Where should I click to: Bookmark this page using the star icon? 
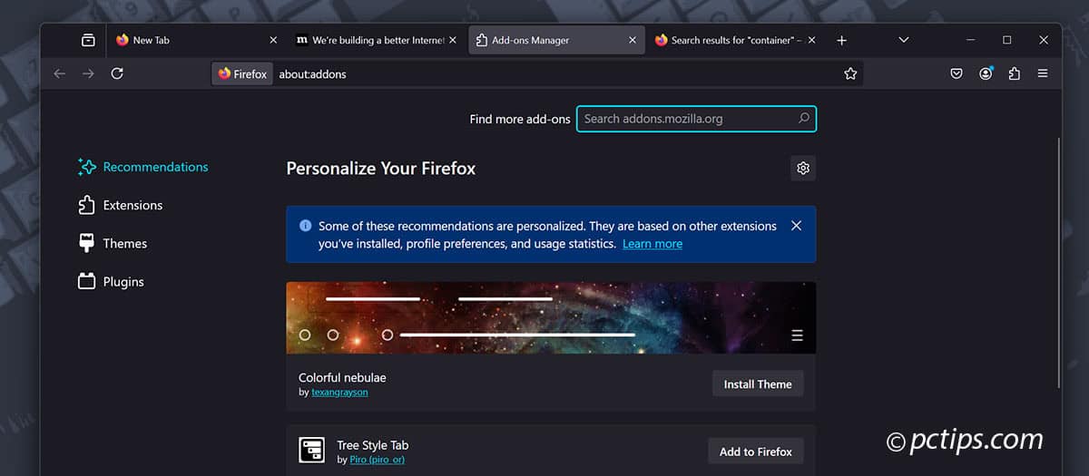[x=850, y=73]
